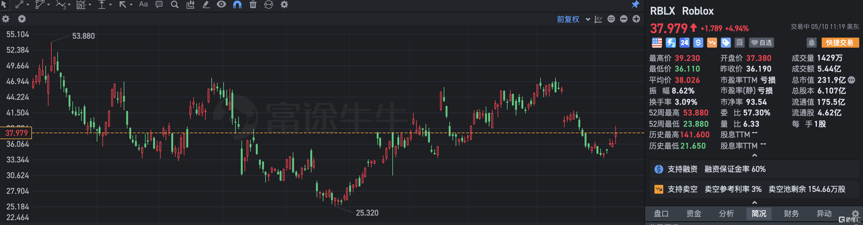Click the X,Y axis coordinate icon
This screenshot has height=225, width=863.
pos(598,19)
